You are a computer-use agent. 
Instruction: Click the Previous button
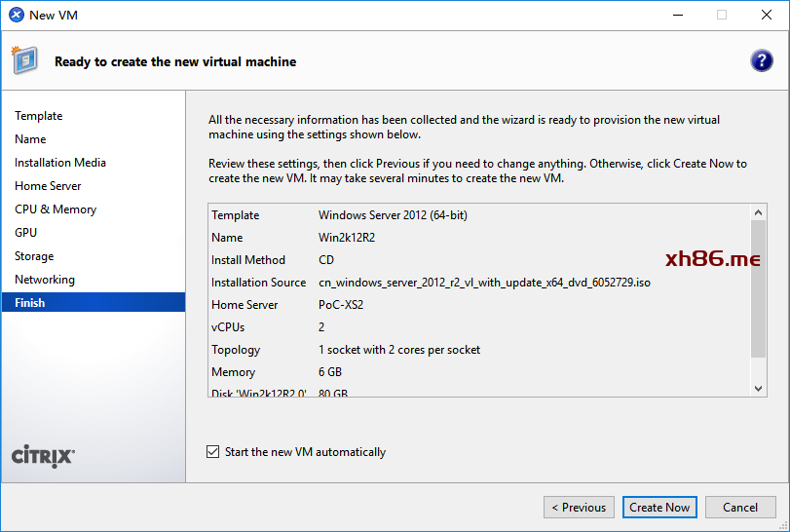point(579,507)
